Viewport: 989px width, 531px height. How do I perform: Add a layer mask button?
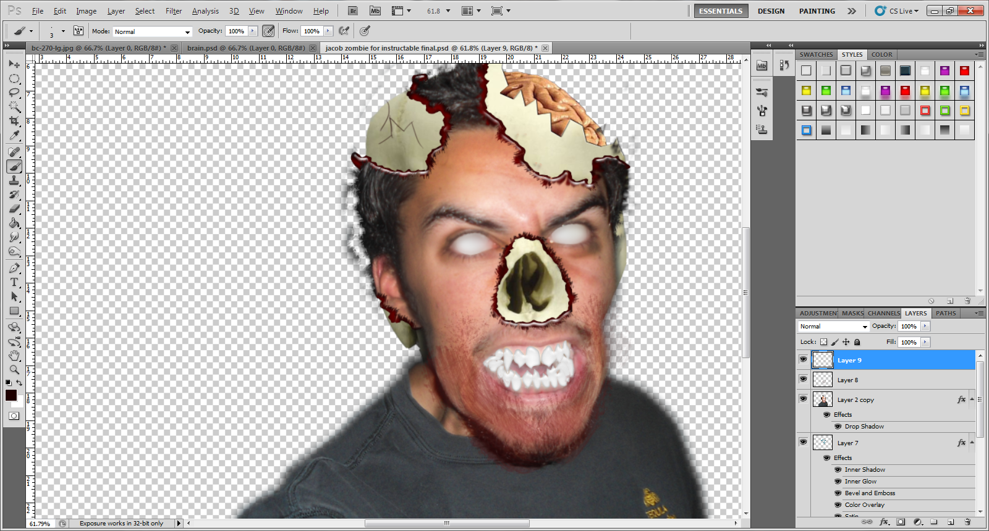[x=901, y=522]
